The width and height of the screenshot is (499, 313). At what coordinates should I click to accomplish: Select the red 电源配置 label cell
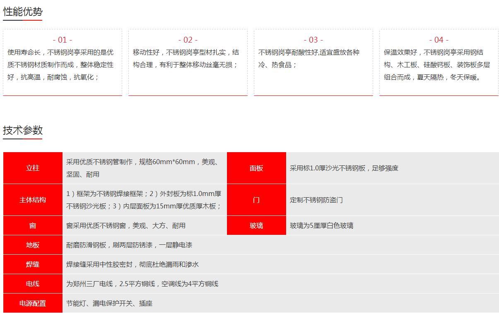[x=33, y=303]
